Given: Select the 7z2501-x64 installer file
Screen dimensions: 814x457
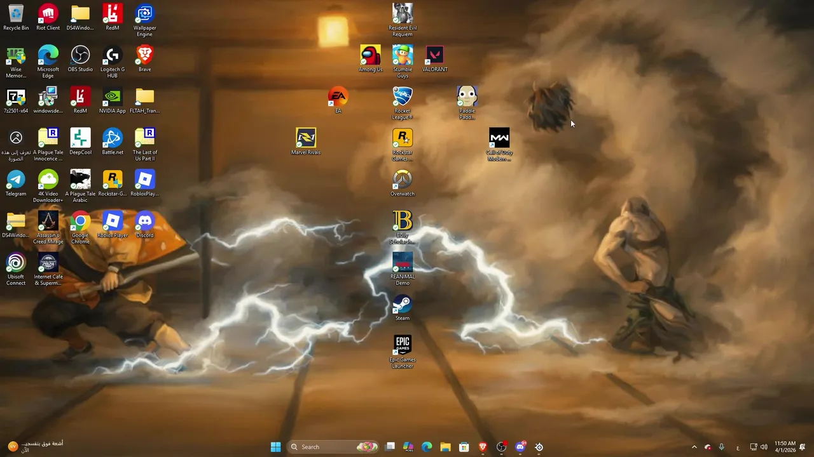Looking at the screenshot, I should [16, 100].
